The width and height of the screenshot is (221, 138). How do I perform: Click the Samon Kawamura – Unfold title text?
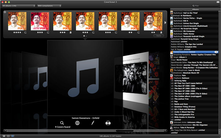[85, 118]
